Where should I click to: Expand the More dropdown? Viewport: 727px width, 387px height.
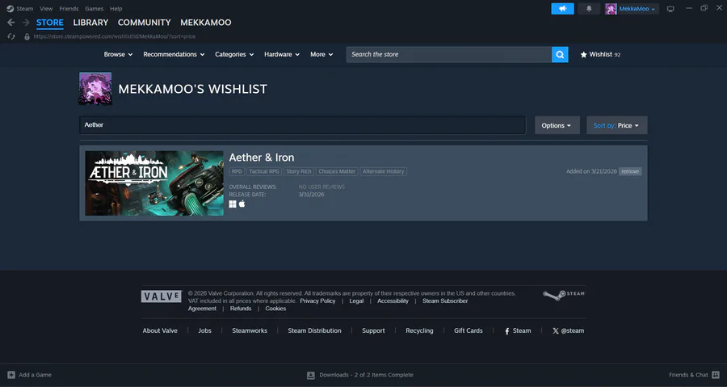[321, 54]
